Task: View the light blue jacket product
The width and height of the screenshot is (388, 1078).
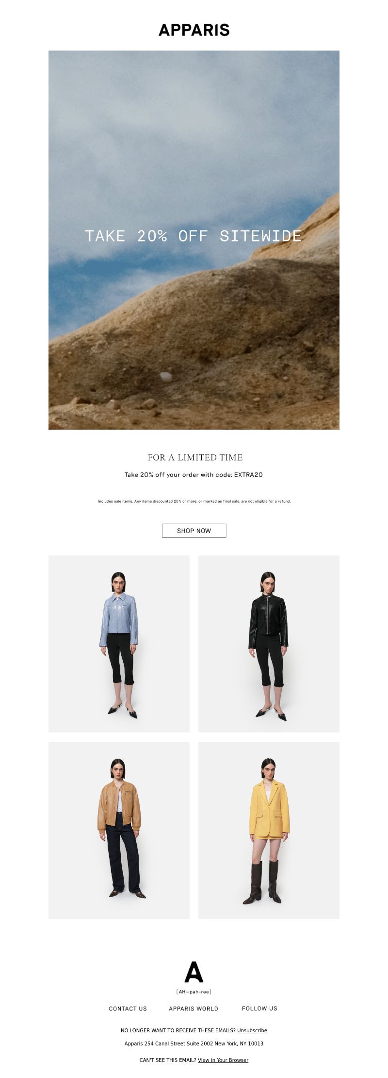Action: [119, 644]
